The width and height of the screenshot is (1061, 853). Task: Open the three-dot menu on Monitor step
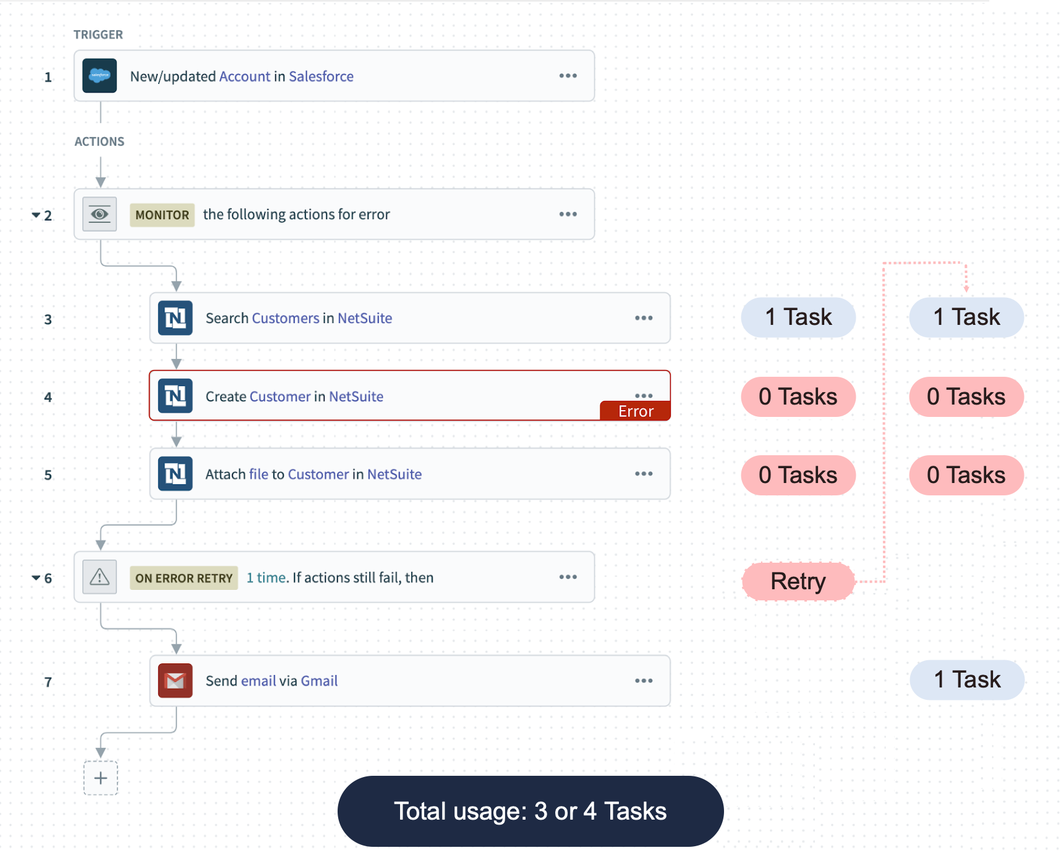coord(568,214)
